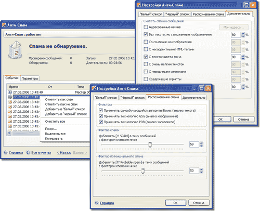The height and width of the screenshot is (211, 260).
Task: Toggle the iBayes algorithm checkbox
Action: point(100,110)
